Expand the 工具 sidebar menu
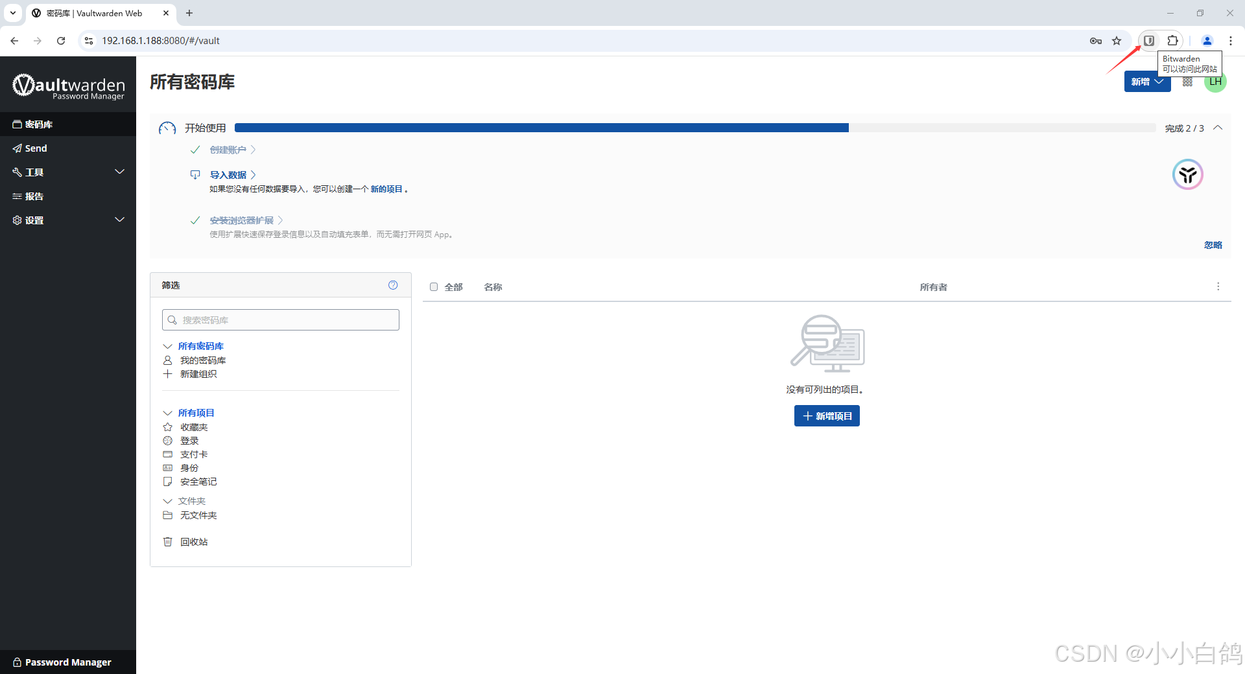Viewport: 1245px width, 674px height. [x=68, y=172]
